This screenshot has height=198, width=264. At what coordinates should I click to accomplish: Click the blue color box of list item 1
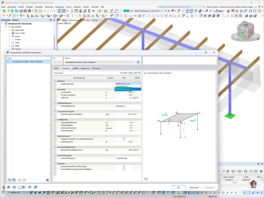coord(8,62)
